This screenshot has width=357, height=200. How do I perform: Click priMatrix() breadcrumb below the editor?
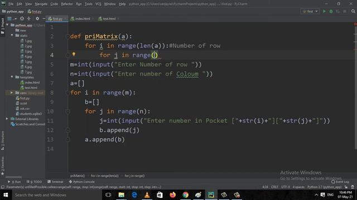tap(78, 176)
